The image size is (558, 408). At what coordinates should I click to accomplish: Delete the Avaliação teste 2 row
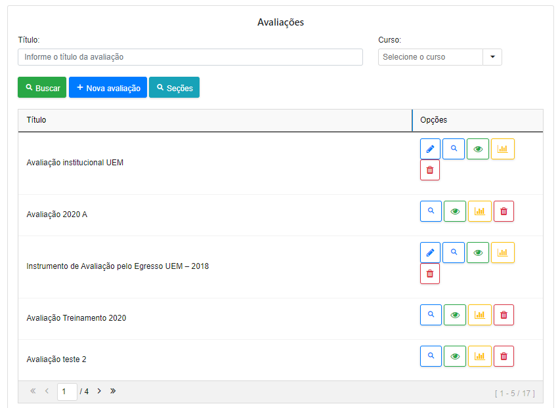[504, 356]
